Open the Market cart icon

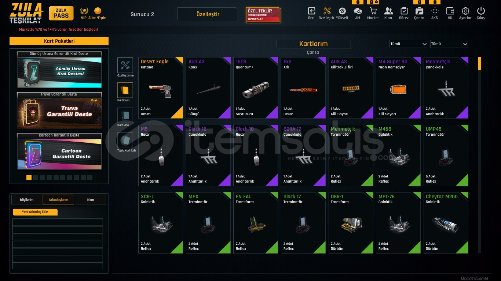[373, 11]
